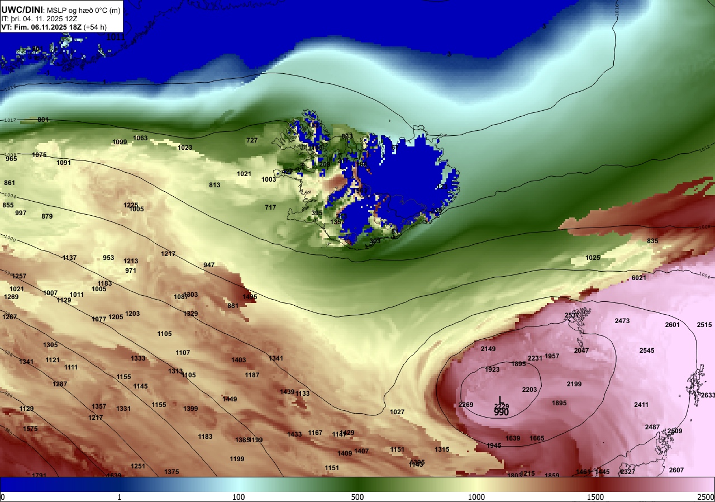Click the 2633 height value
Image resolution: width=715 pixels, height=502 pixels.
tap(708, 395)
